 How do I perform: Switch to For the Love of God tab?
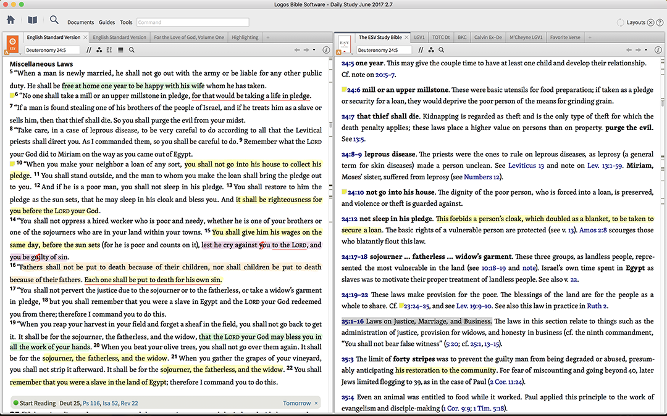(x=189, y=38)
